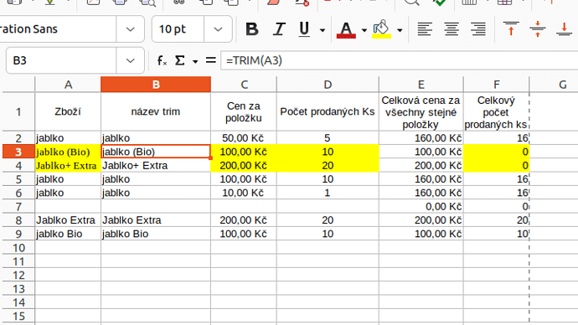
Task: Select cell D3 with value 10 in yellow
Action: tap(328, 152)
